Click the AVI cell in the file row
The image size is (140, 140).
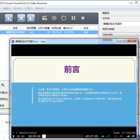tap(31, 32)
